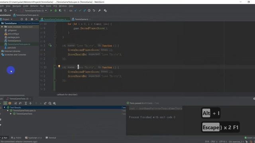The height and width of the screenshot is (143, 255).
Task: Click the Git branch widget in status bar
Action: click(x=236, y=141)
